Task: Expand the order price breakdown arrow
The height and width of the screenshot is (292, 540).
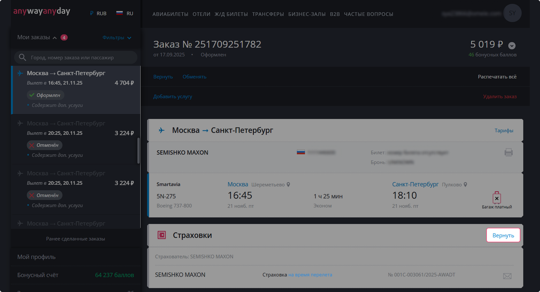Action: click(512, 45)
